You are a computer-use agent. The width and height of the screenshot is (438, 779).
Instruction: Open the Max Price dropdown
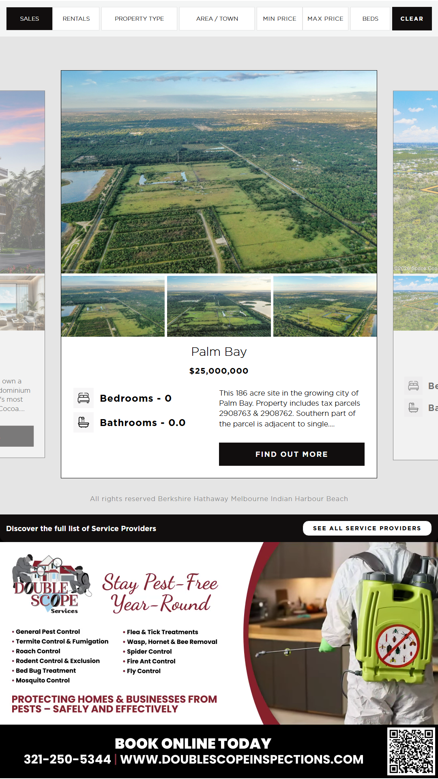click(x=325, y=19)
